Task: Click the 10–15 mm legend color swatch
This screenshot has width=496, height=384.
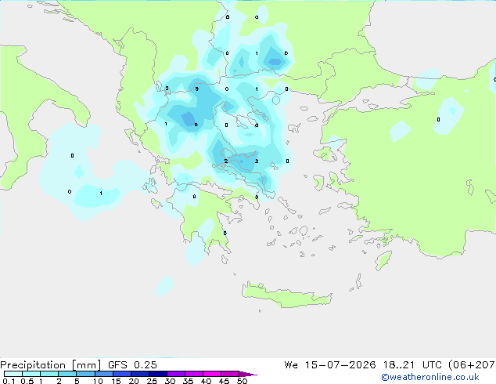Action: tap(103, 374)
